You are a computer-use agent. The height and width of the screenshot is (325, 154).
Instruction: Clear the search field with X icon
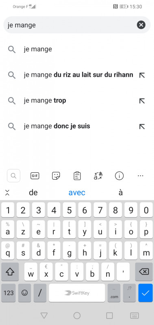141,25
